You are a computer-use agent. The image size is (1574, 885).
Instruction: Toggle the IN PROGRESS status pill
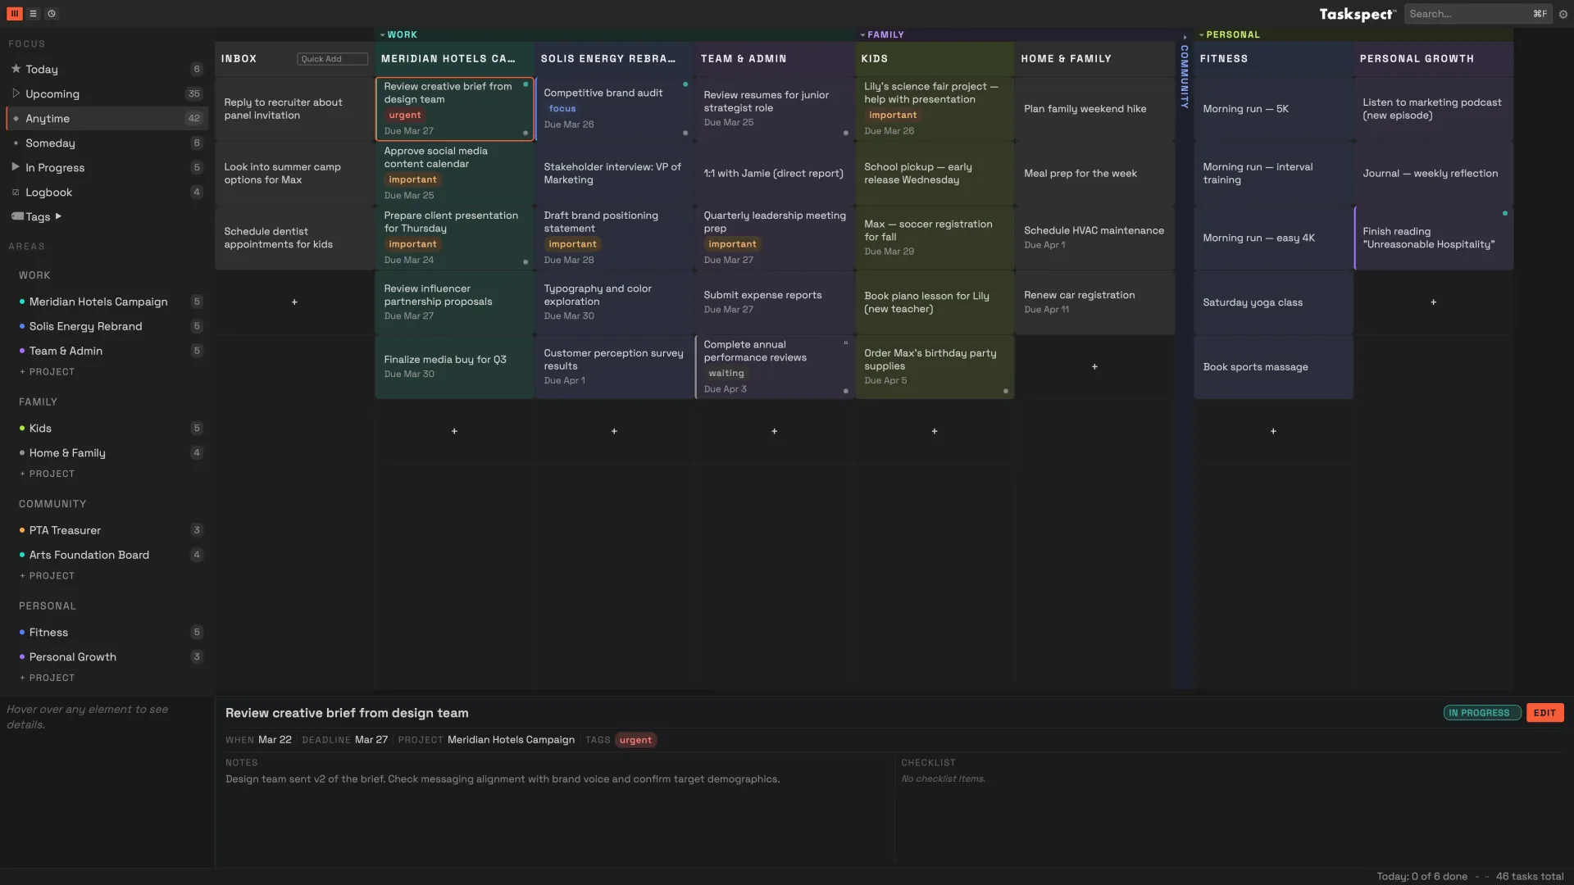1481,713
